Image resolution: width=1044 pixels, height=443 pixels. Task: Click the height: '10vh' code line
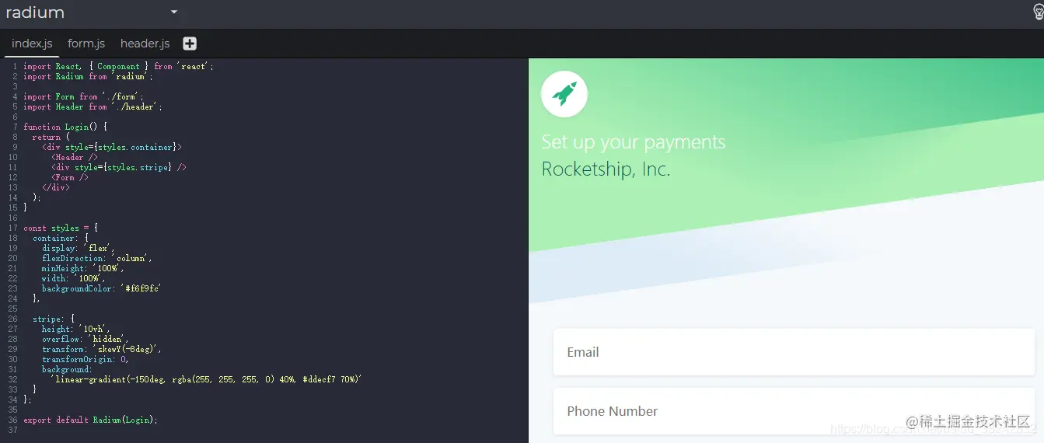click(x=76, y=329)
